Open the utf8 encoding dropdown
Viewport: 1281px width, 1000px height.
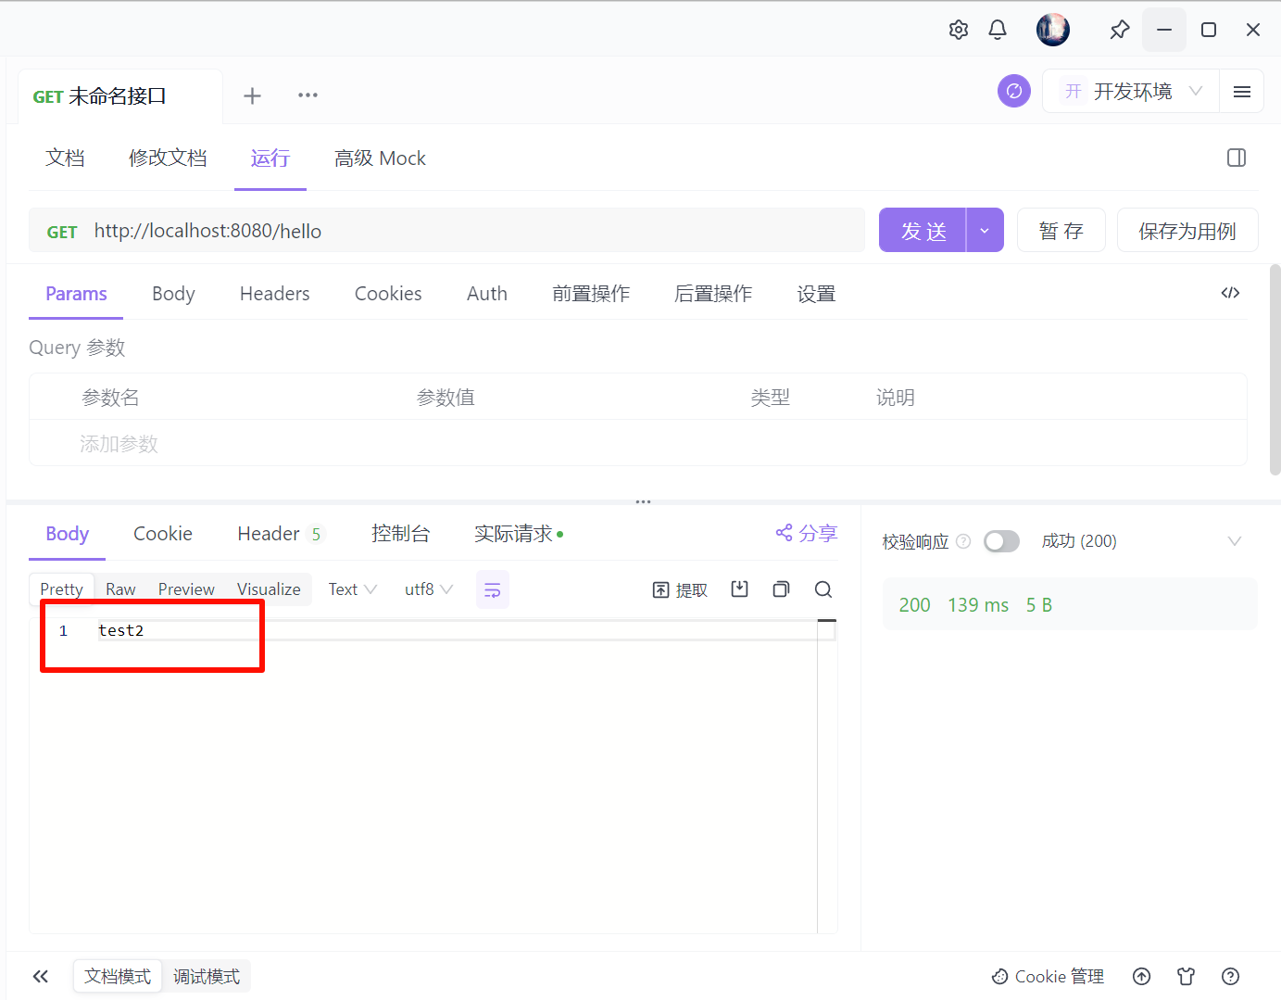click(x=429, y=589)
